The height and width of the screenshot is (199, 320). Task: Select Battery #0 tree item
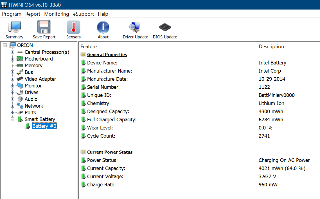click(x=44, y=126)
